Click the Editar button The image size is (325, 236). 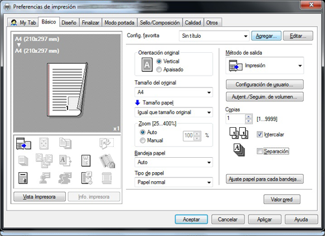(x=298, y=36)
